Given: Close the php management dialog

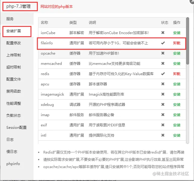Looking at the screenshot, I should (192, 1).
